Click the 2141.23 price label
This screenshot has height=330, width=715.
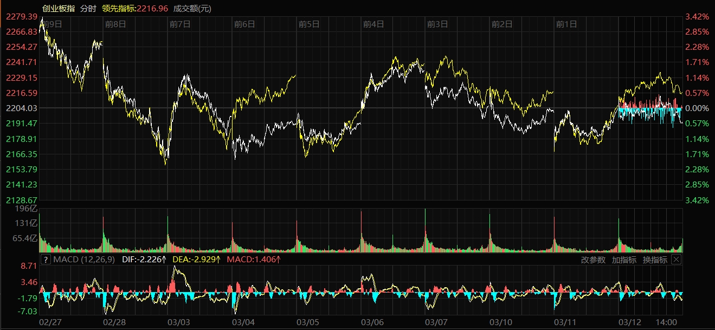tap(22, 185)
